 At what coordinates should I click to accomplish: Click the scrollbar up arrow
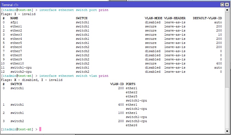(x=227, y=10)
